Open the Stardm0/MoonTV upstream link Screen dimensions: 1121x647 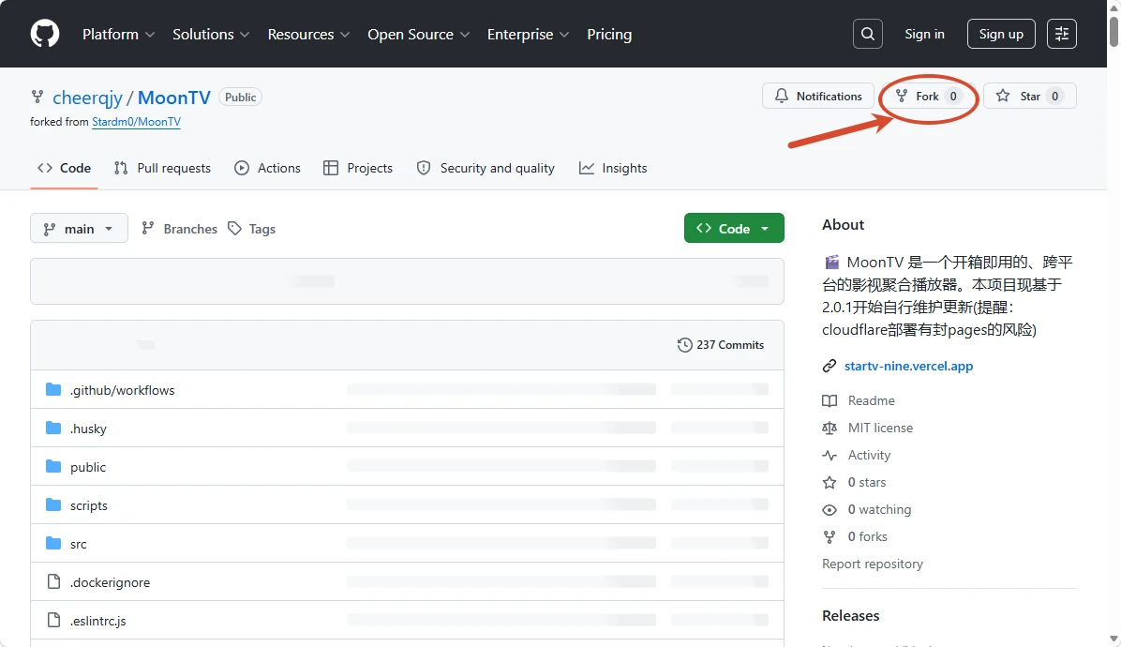pos(137,122)
